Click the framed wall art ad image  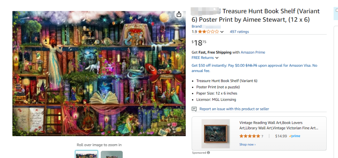click(216, 134)
